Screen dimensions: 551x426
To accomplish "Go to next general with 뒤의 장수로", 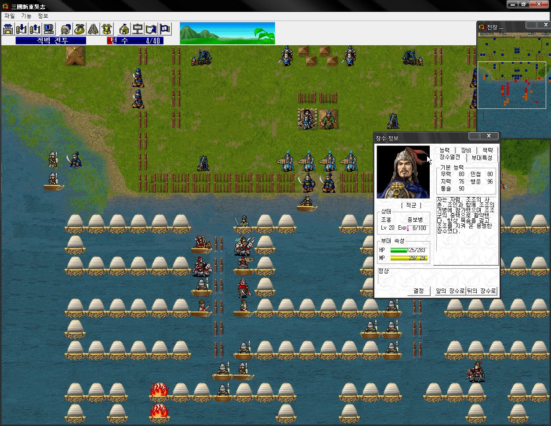I will click(481, 291).
